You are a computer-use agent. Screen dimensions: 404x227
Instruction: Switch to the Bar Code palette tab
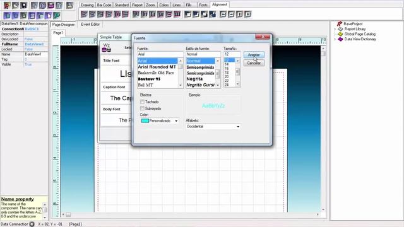point(104,5)
